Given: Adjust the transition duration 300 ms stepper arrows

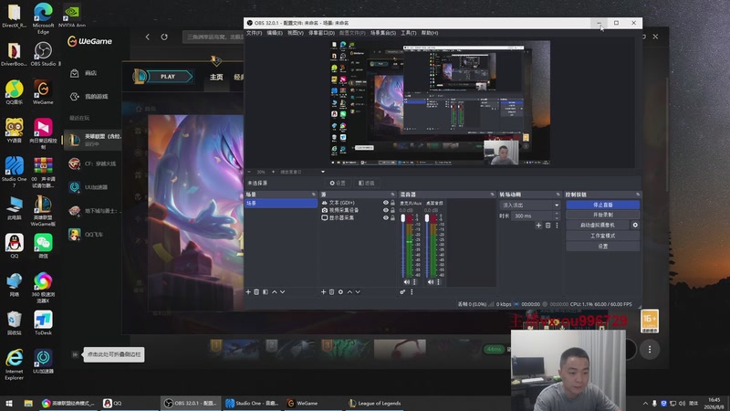Looking at the screenshot, I should [x=557, y=216].
